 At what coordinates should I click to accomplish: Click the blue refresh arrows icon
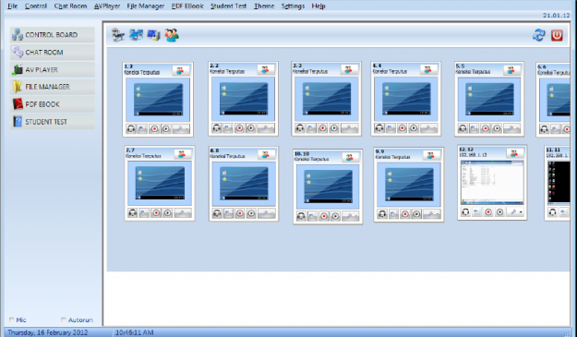pyautogui.click(x=539, y=35)
